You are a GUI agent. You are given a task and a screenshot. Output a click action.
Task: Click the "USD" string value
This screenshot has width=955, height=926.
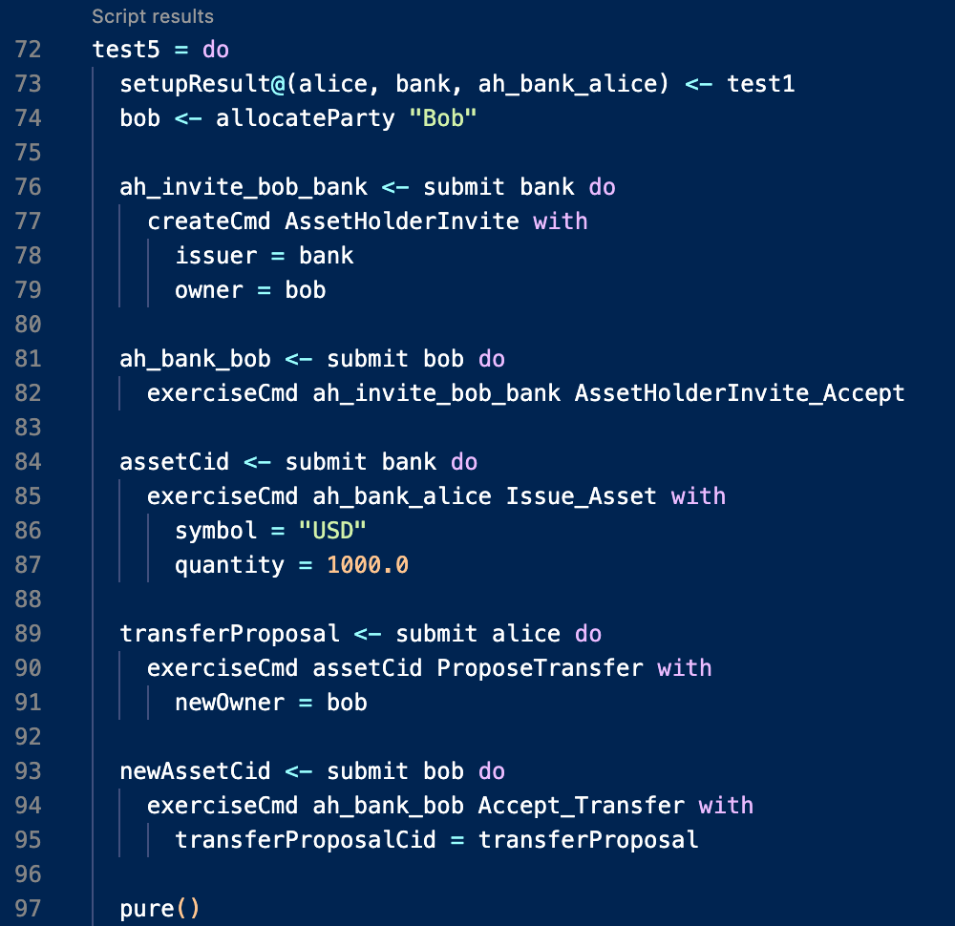(x=332, y=530)
